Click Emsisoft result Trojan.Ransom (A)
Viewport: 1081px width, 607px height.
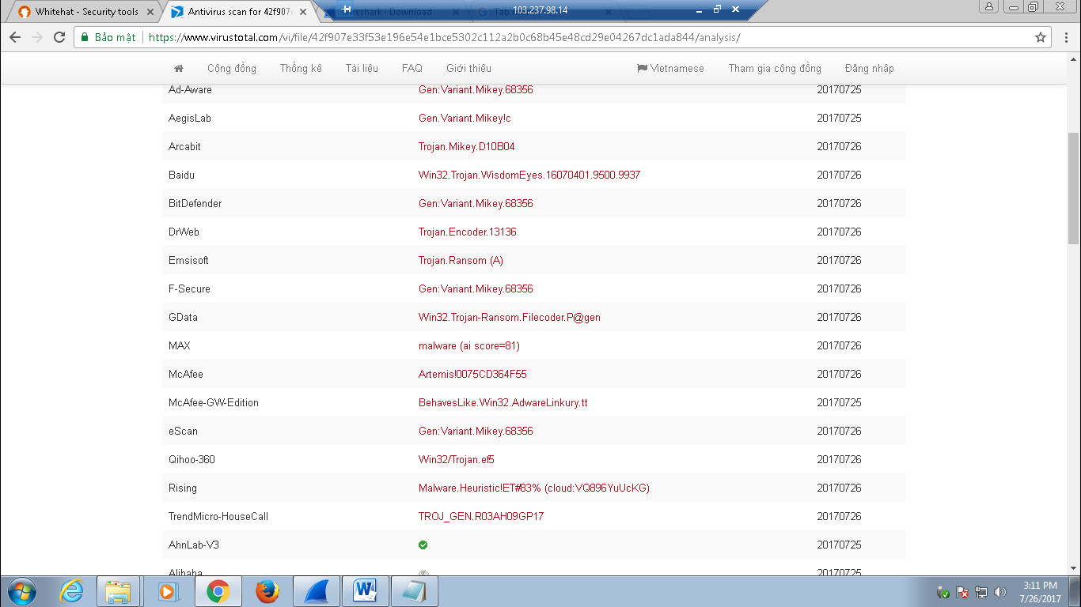461,260
